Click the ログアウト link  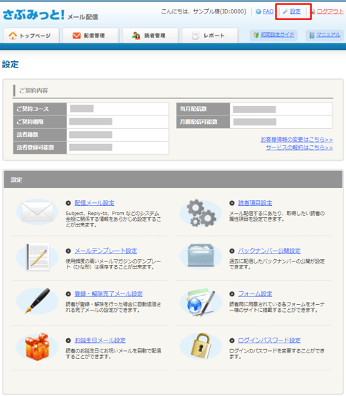[330, 11]
